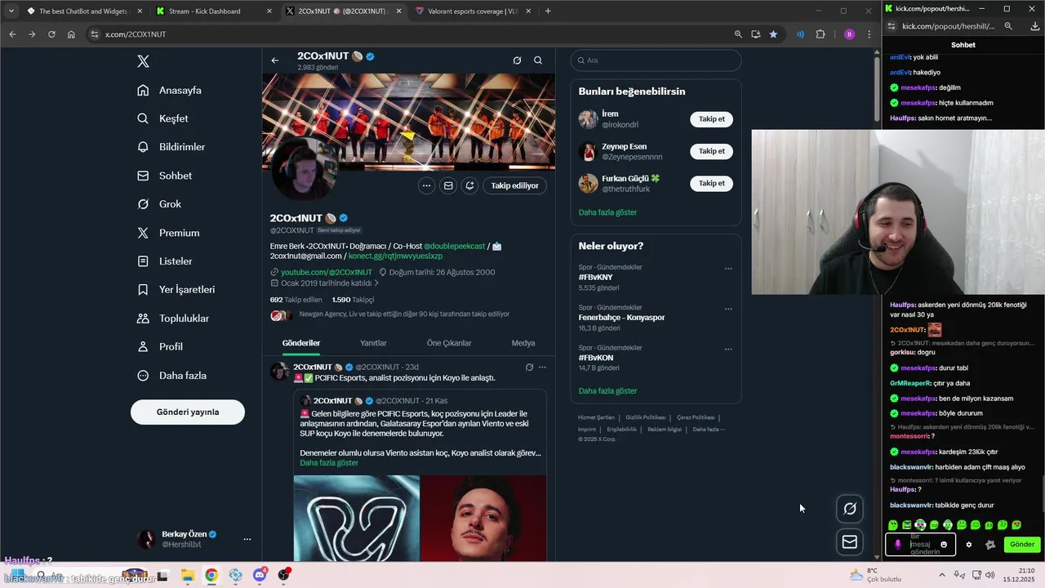Select the Gönderiler tab
Image resolution: width=1045 pixels, height=588 pixels.
click(301, 343)
